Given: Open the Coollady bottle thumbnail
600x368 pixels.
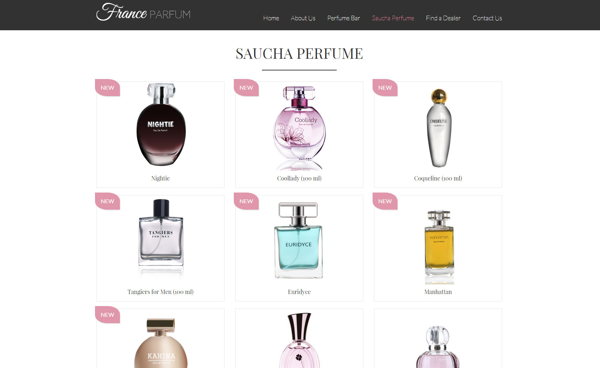Looking at the screenshot, I should click(299, 127).
